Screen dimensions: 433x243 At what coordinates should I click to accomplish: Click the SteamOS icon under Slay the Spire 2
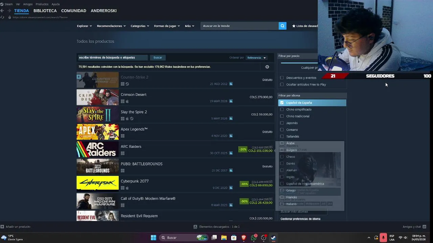pos(132,119)
